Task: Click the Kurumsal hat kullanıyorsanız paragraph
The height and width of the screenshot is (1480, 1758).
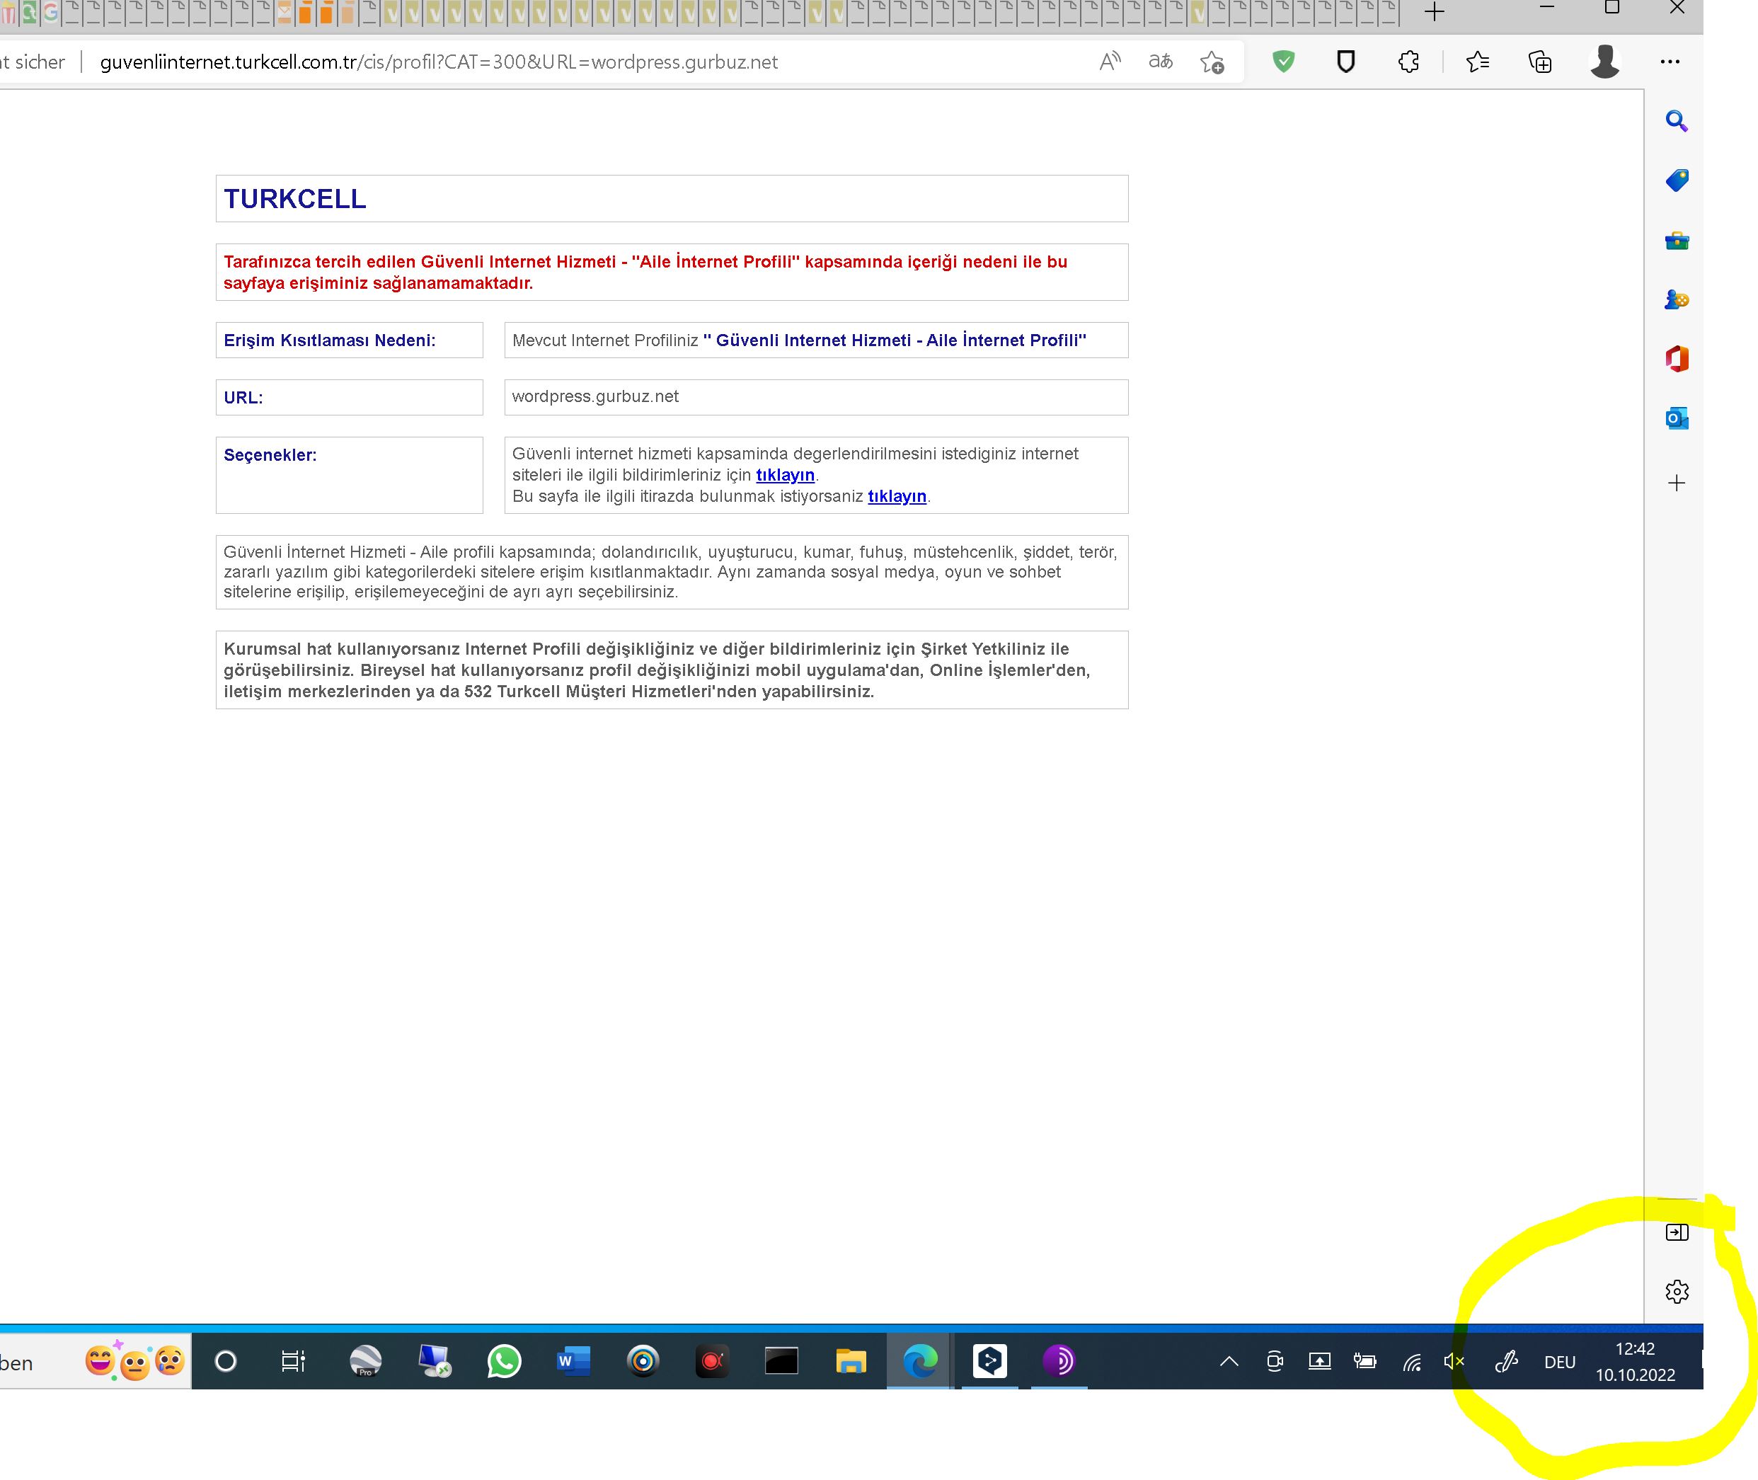Action: pos(657,670)
